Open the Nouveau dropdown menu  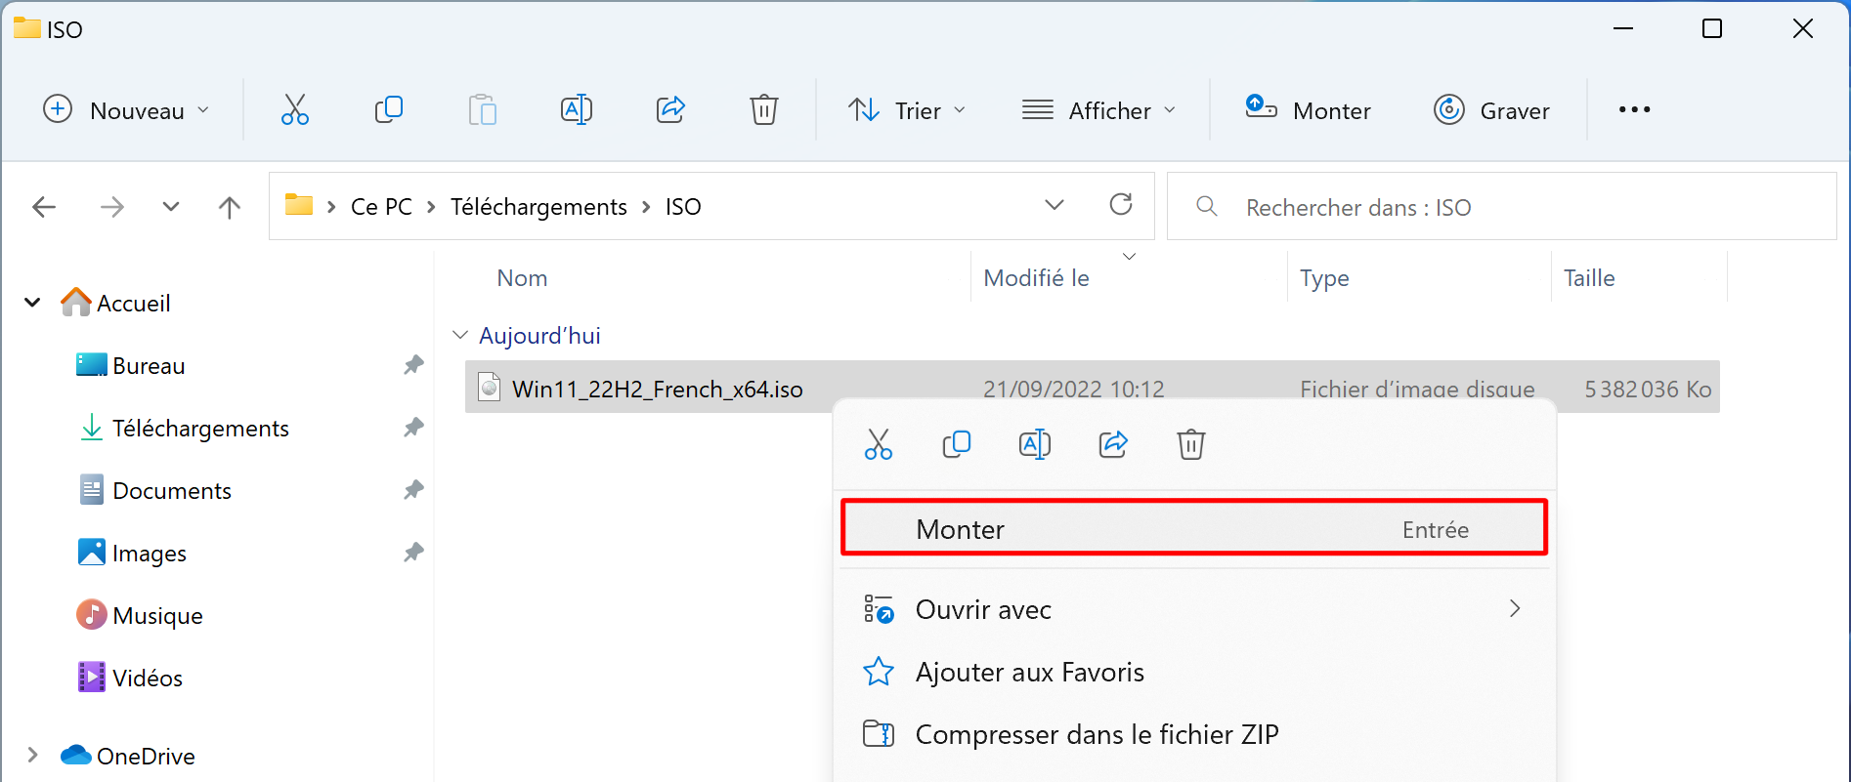click(127, 109)
